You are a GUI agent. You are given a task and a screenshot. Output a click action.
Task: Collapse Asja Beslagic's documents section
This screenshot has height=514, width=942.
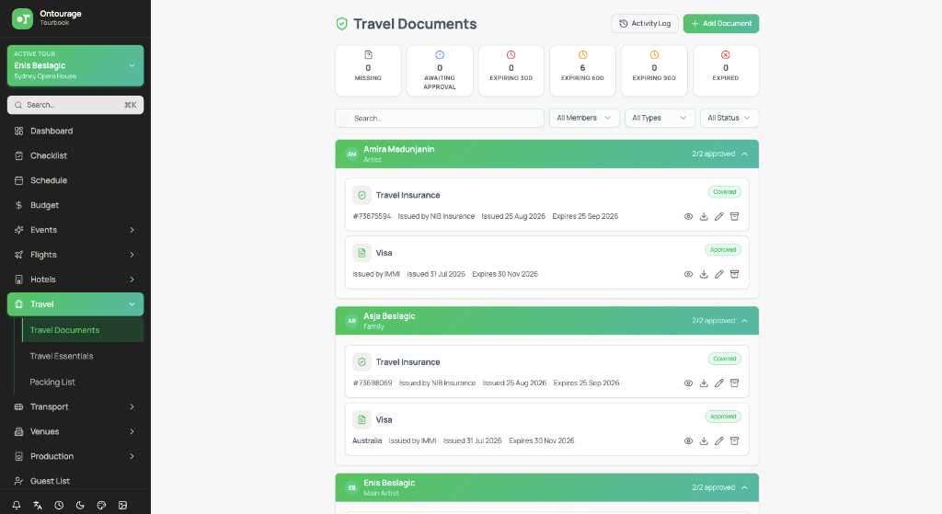coord(744,321)
